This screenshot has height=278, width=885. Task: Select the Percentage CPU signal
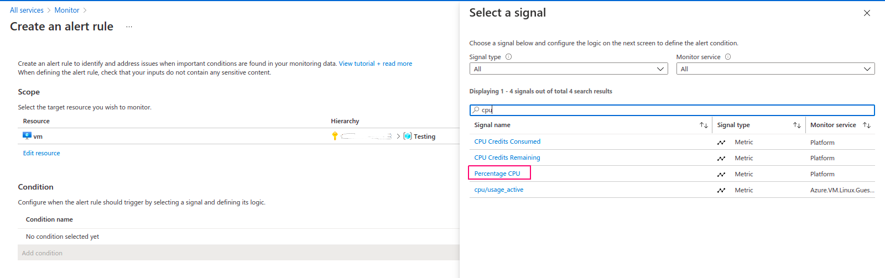(497, 174)
